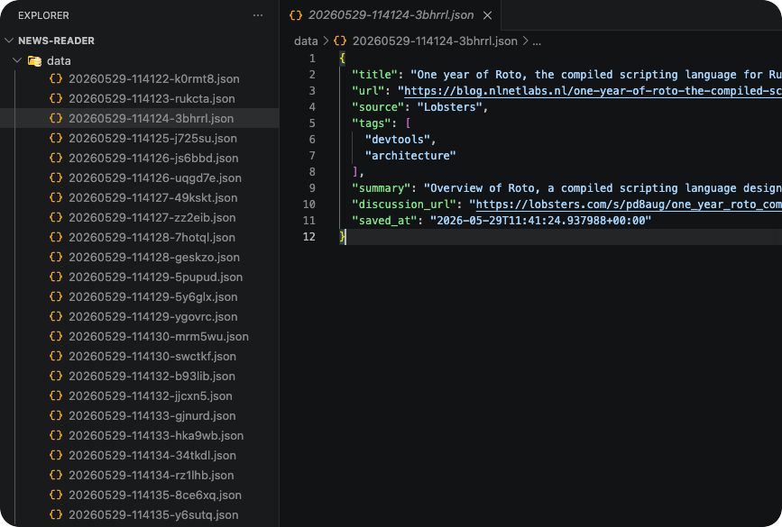
Task: Open 20260529-114132-b93lib.json file
Action: click(x=140, y=376)
